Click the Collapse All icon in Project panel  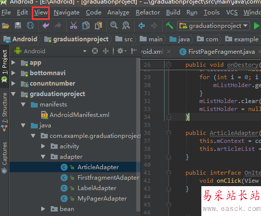(x=105, y=51)
